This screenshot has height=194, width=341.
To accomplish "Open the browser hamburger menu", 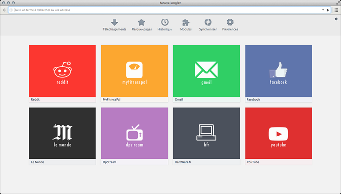I will point(336,10).
